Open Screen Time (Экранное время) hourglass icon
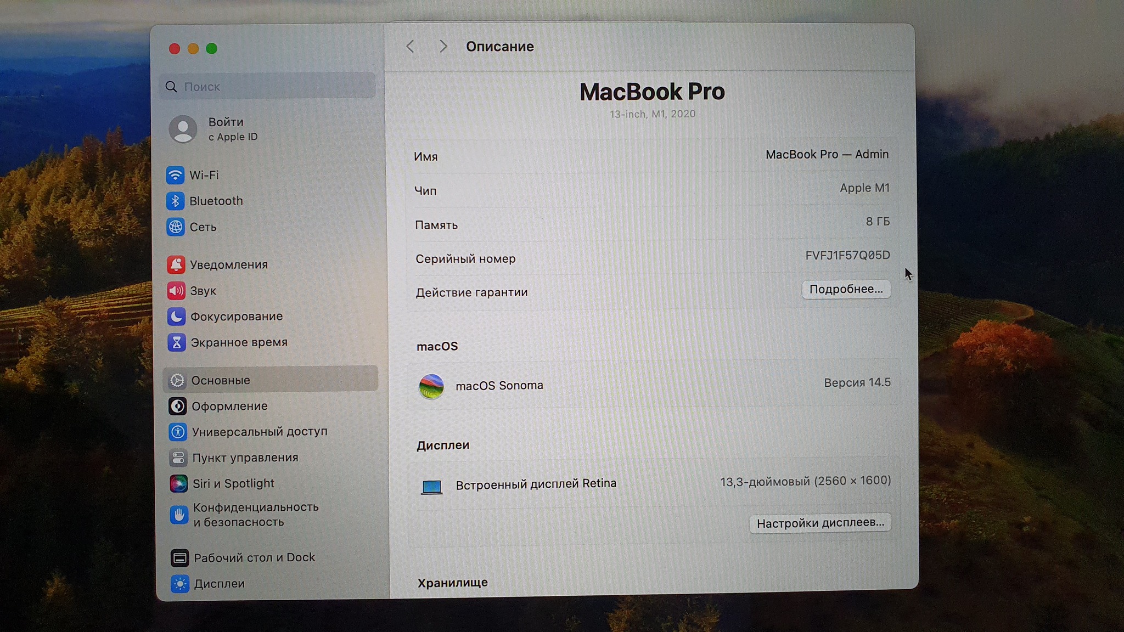This screenshot has height=632, width=1124. (177, 342)
